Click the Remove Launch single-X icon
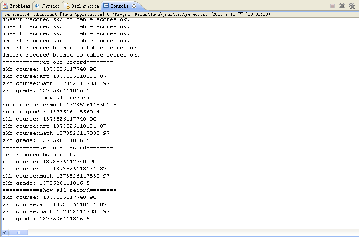359x237 pixels. click(342, 6)
